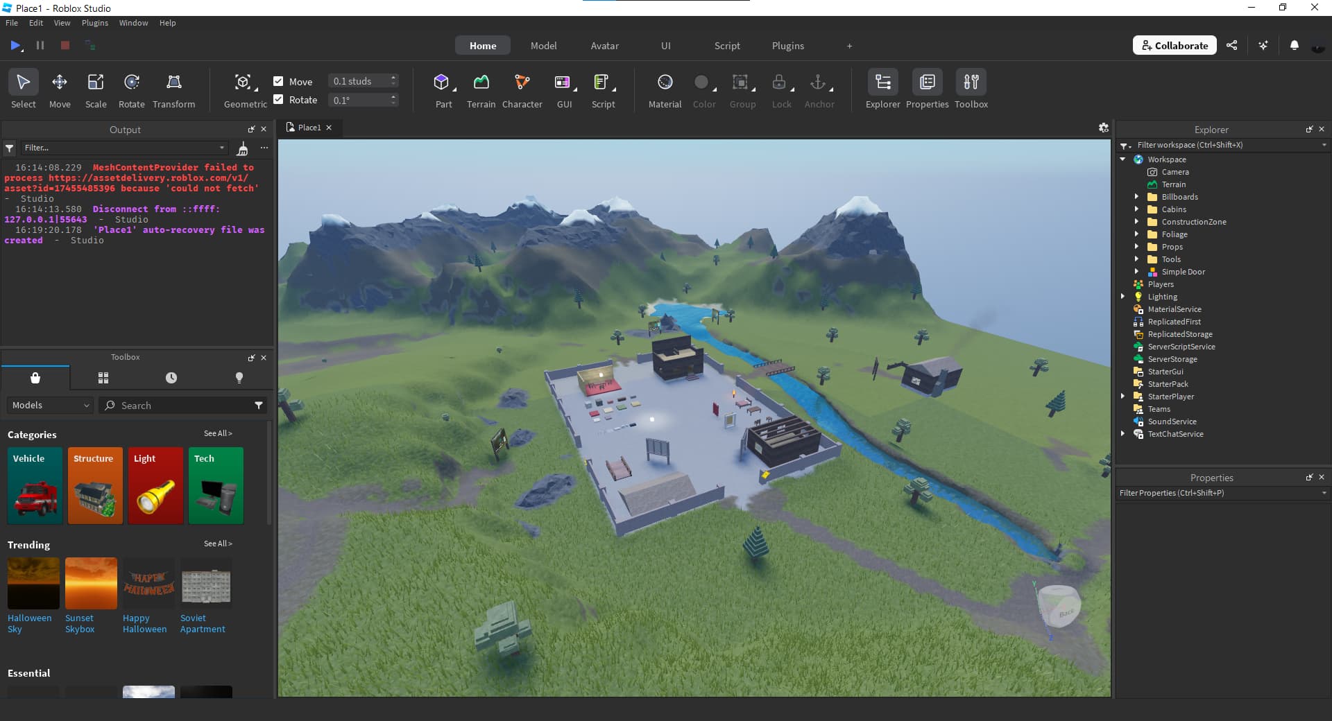Viewport: 1332px width, 721px height.
Task: Open the Vehicle category card
Action: point(35,485)
